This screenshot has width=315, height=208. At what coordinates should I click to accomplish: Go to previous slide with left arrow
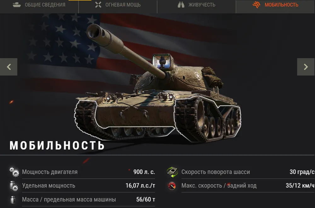[x=9, y=67]
